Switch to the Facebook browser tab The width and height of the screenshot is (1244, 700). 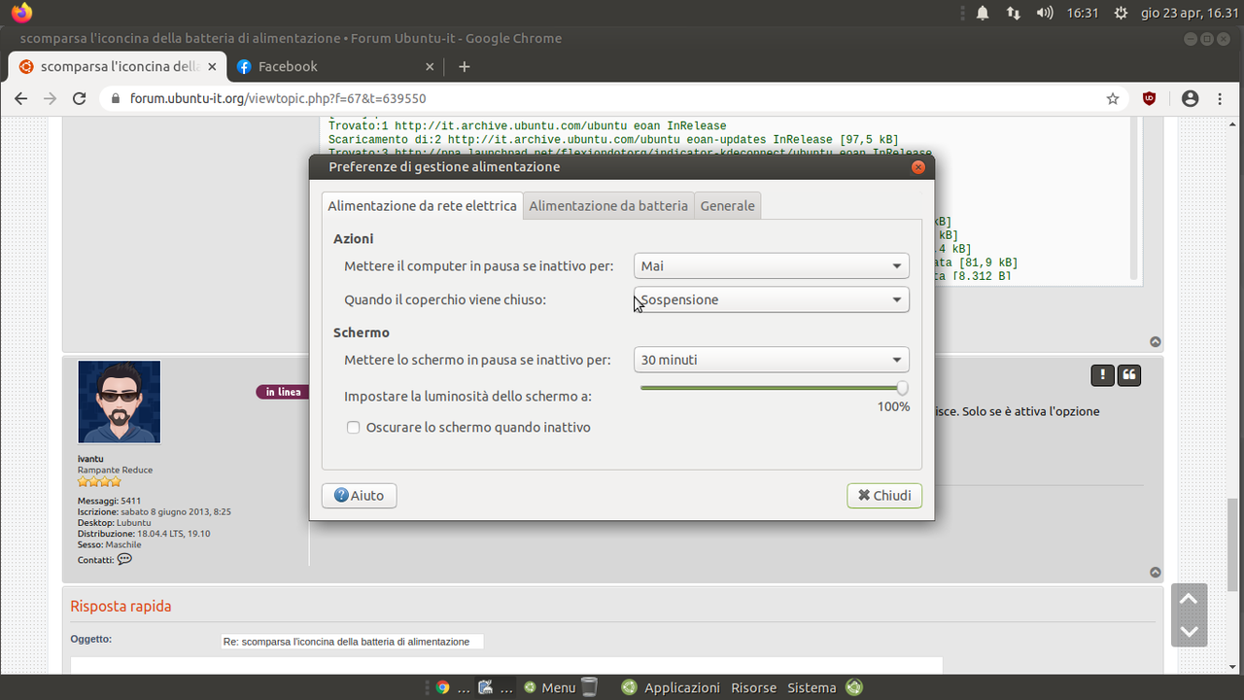click(336, 66)
